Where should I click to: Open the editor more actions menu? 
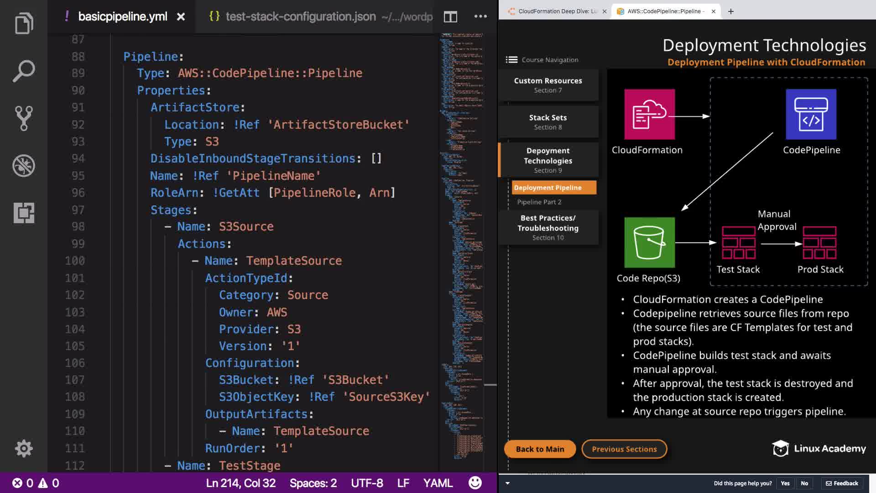(x=480, y=16)
